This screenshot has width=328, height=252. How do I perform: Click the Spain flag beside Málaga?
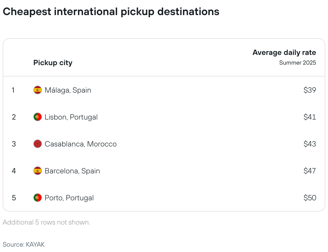38,90
